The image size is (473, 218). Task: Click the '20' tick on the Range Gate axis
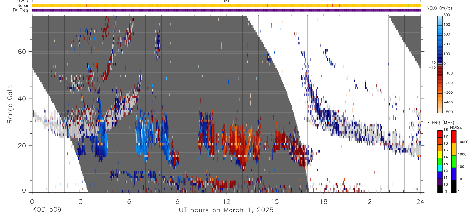coord(22,146)
